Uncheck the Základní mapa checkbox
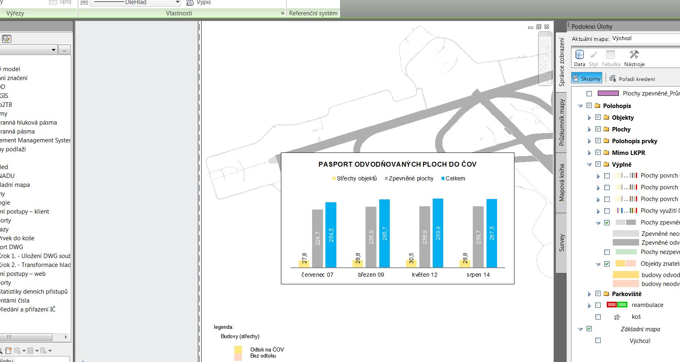 point(589,329)
